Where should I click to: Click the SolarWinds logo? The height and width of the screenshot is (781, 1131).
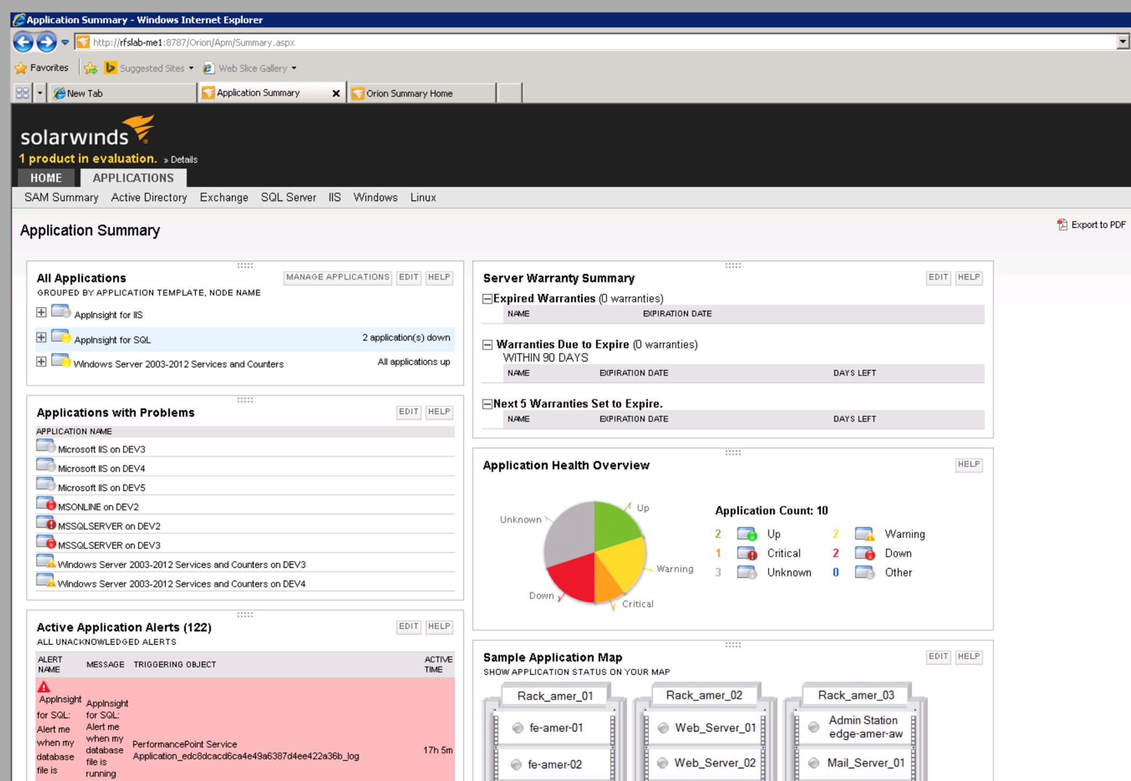click(88, 131)
